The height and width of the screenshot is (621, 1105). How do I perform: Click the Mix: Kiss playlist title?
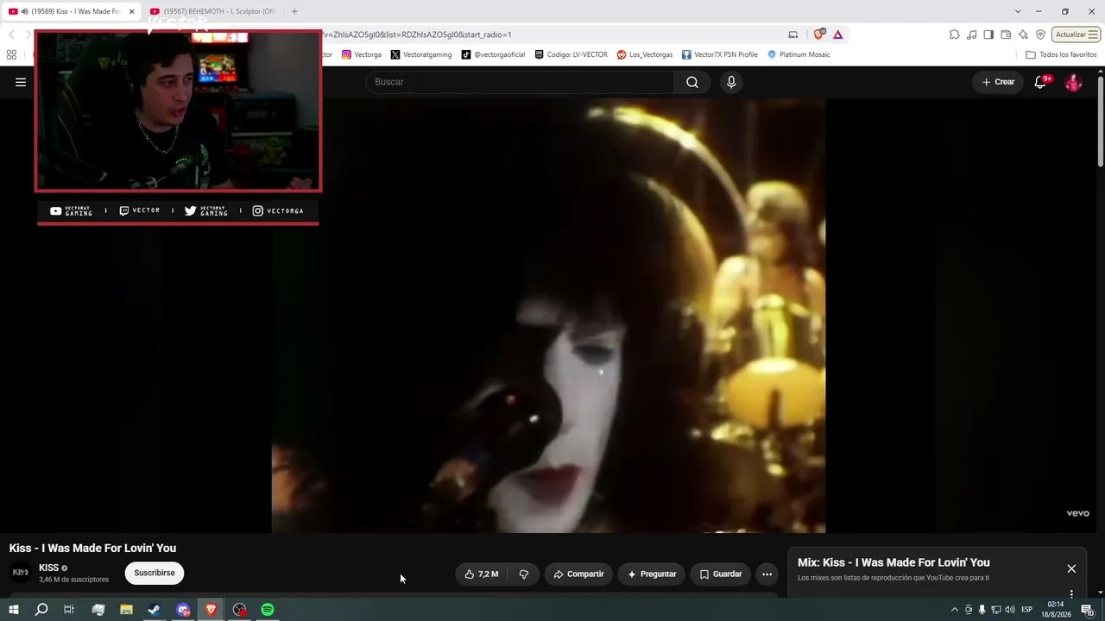[x=893, y=562]
